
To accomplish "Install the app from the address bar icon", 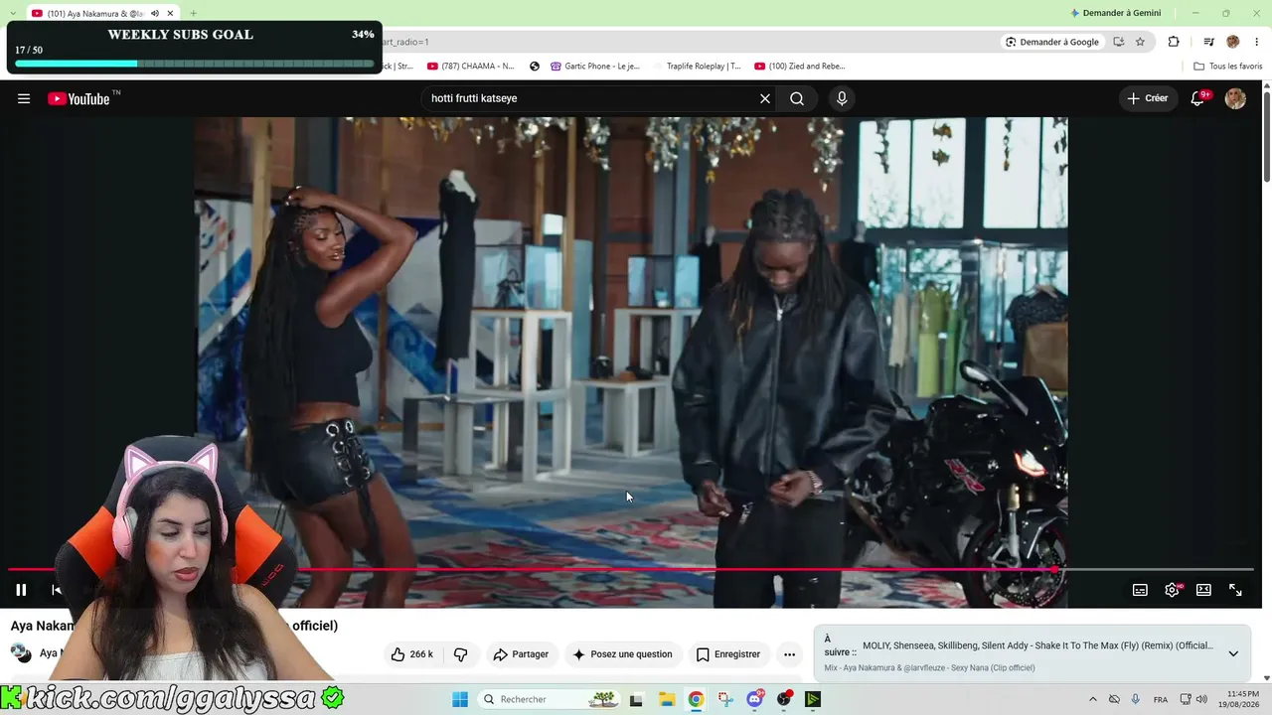I will (1119, 42).
